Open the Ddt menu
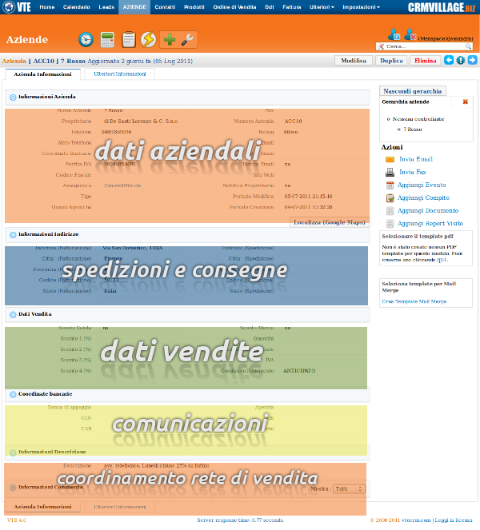The image size is (480, 530). 270,6
